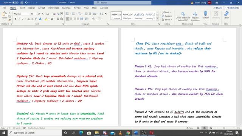The image size is (242, 136).
Task: Click the Windows Start button
Action: [x=4, y=133]
